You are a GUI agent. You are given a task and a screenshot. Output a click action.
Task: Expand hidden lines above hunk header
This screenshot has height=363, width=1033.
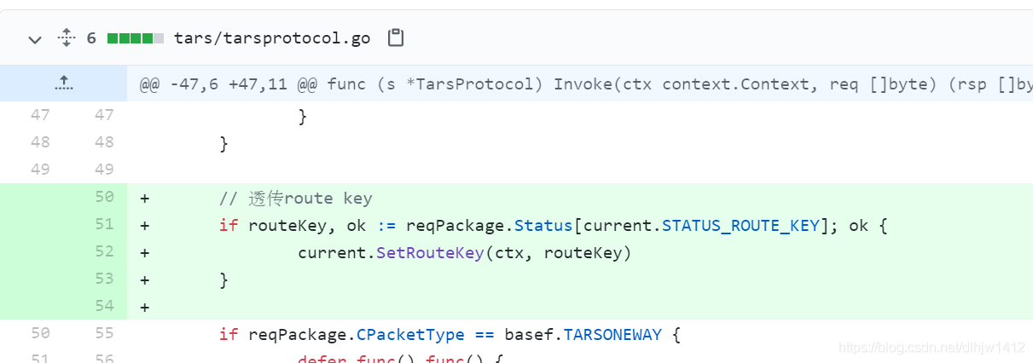click(x=63, y=84)
